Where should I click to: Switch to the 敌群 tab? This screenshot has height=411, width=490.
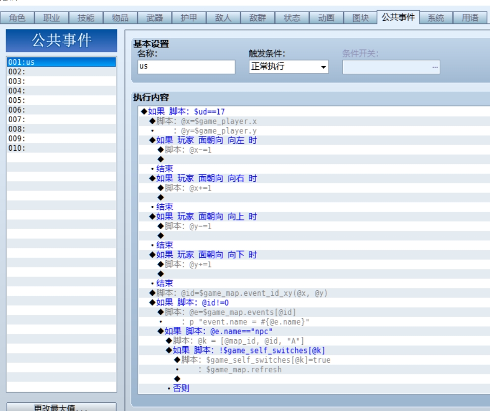tap(258, 18)
